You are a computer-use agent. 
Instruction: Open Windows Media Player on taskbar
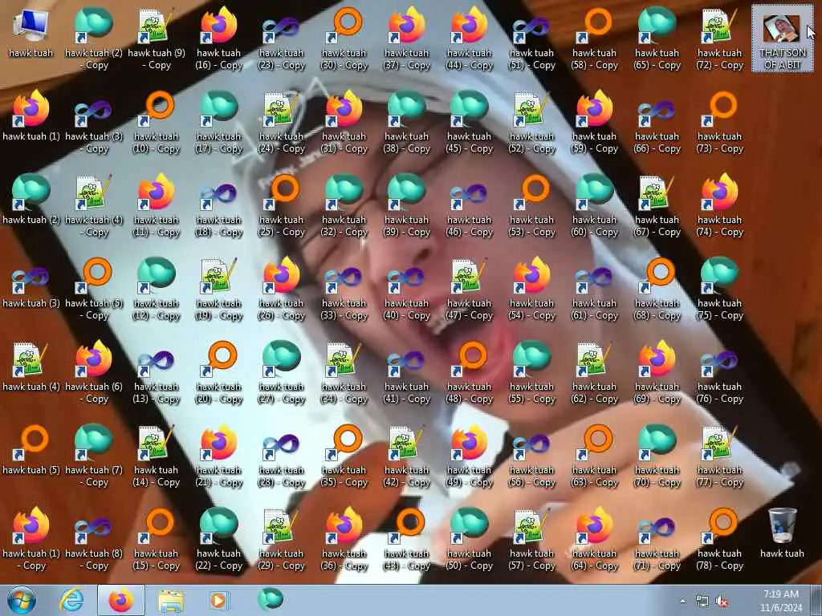point(218,600)
